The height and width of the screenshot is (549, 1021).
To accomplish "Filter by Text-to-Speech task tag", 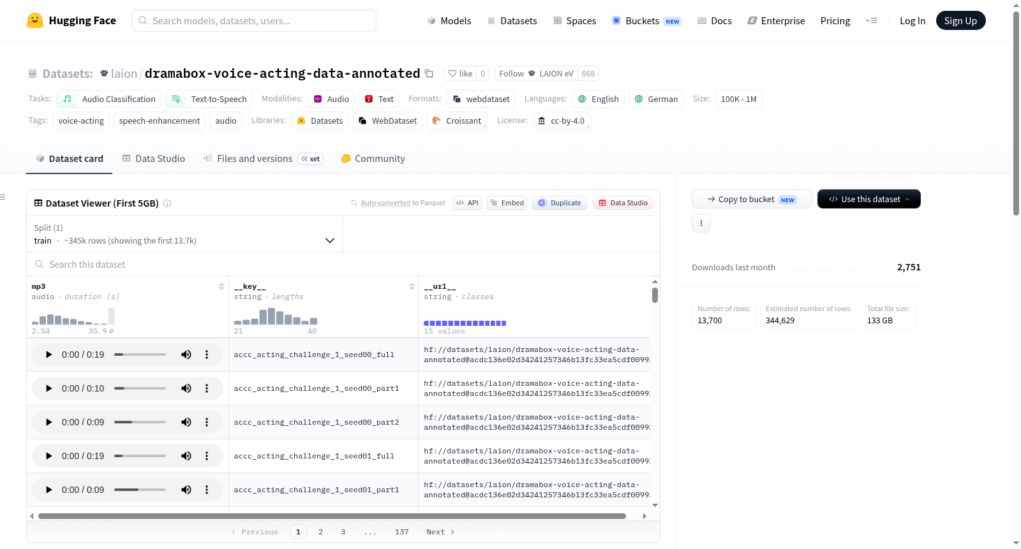I will (x=209, y=99).
